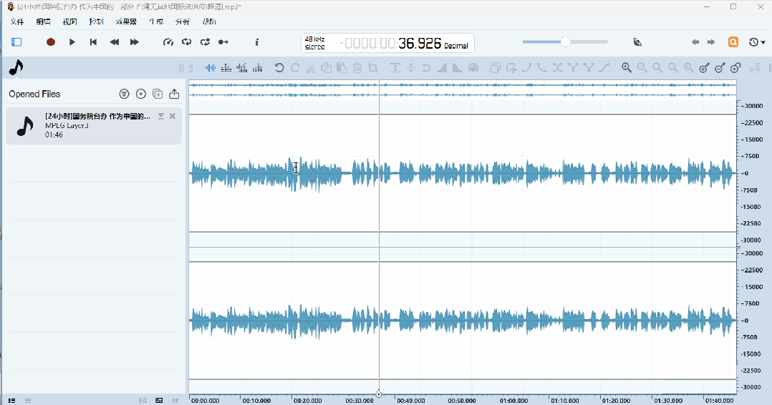The height and width of the screenshot is (405, 772).
Task: Click the reverse audio icon
Action: coord(426,68)
